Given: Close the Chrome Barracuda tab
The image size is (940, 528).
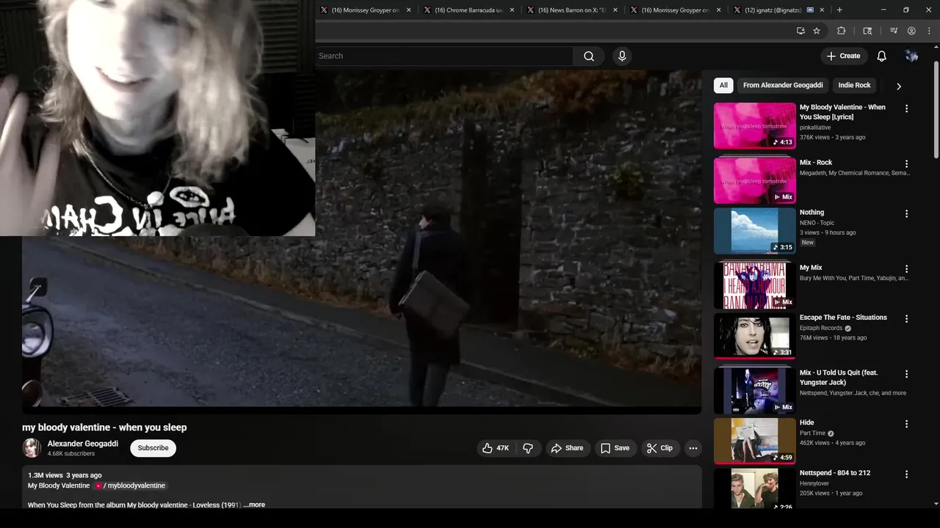Looking at the screenshot, I should click(x=512, y=10).
